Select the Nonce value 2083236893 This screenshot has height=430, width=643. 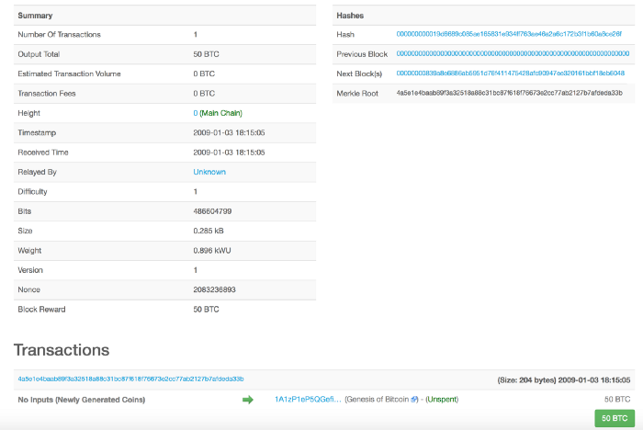(214, 289)
